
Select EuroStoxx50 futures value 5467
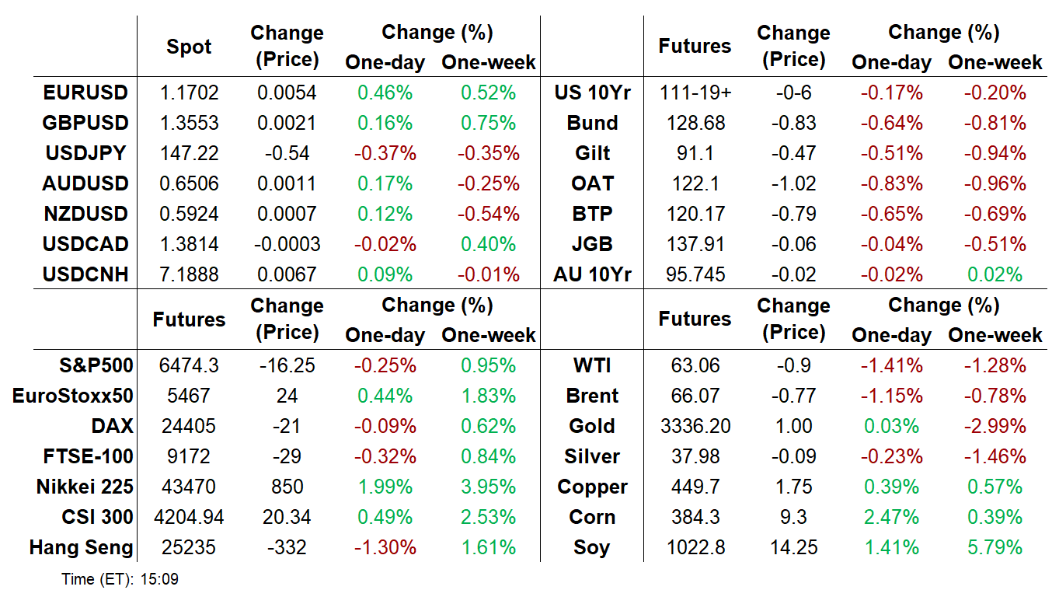[x=190, y=396]
